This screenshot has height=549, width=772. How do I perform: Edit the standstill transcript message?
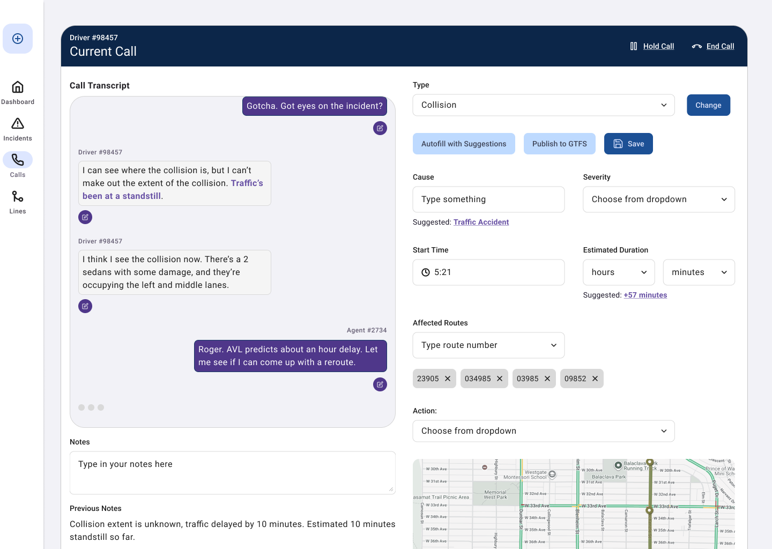click(x=85, y=217)
